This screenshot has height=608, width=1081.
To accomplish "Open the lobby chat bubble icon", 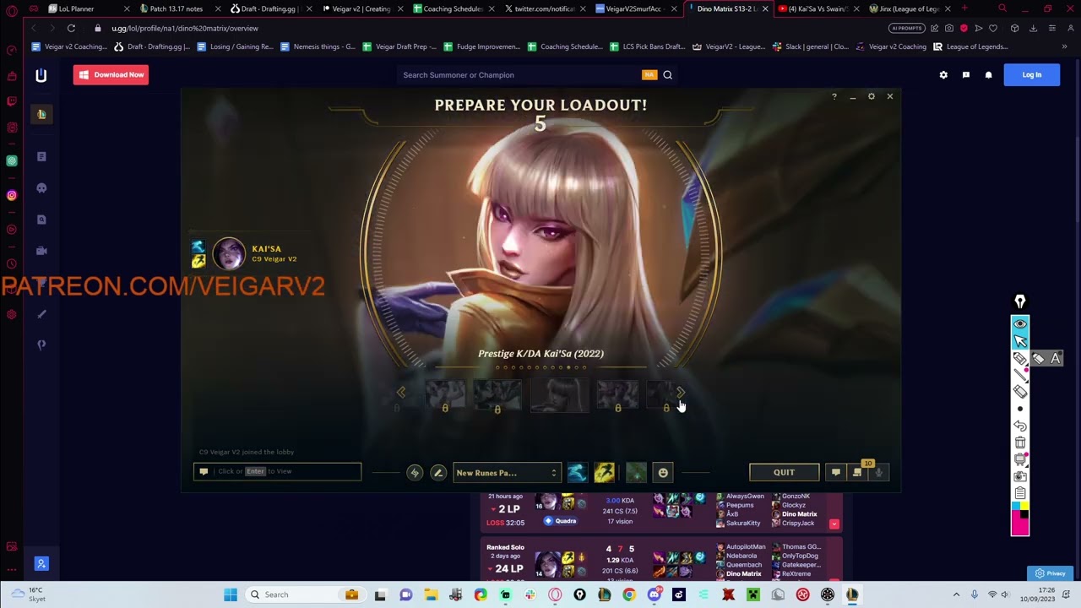I will 835,473.
